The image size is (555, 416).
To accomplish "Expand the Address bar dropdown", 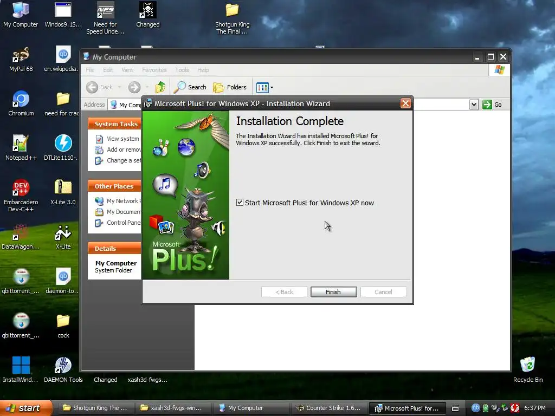I will pos(474,105).
